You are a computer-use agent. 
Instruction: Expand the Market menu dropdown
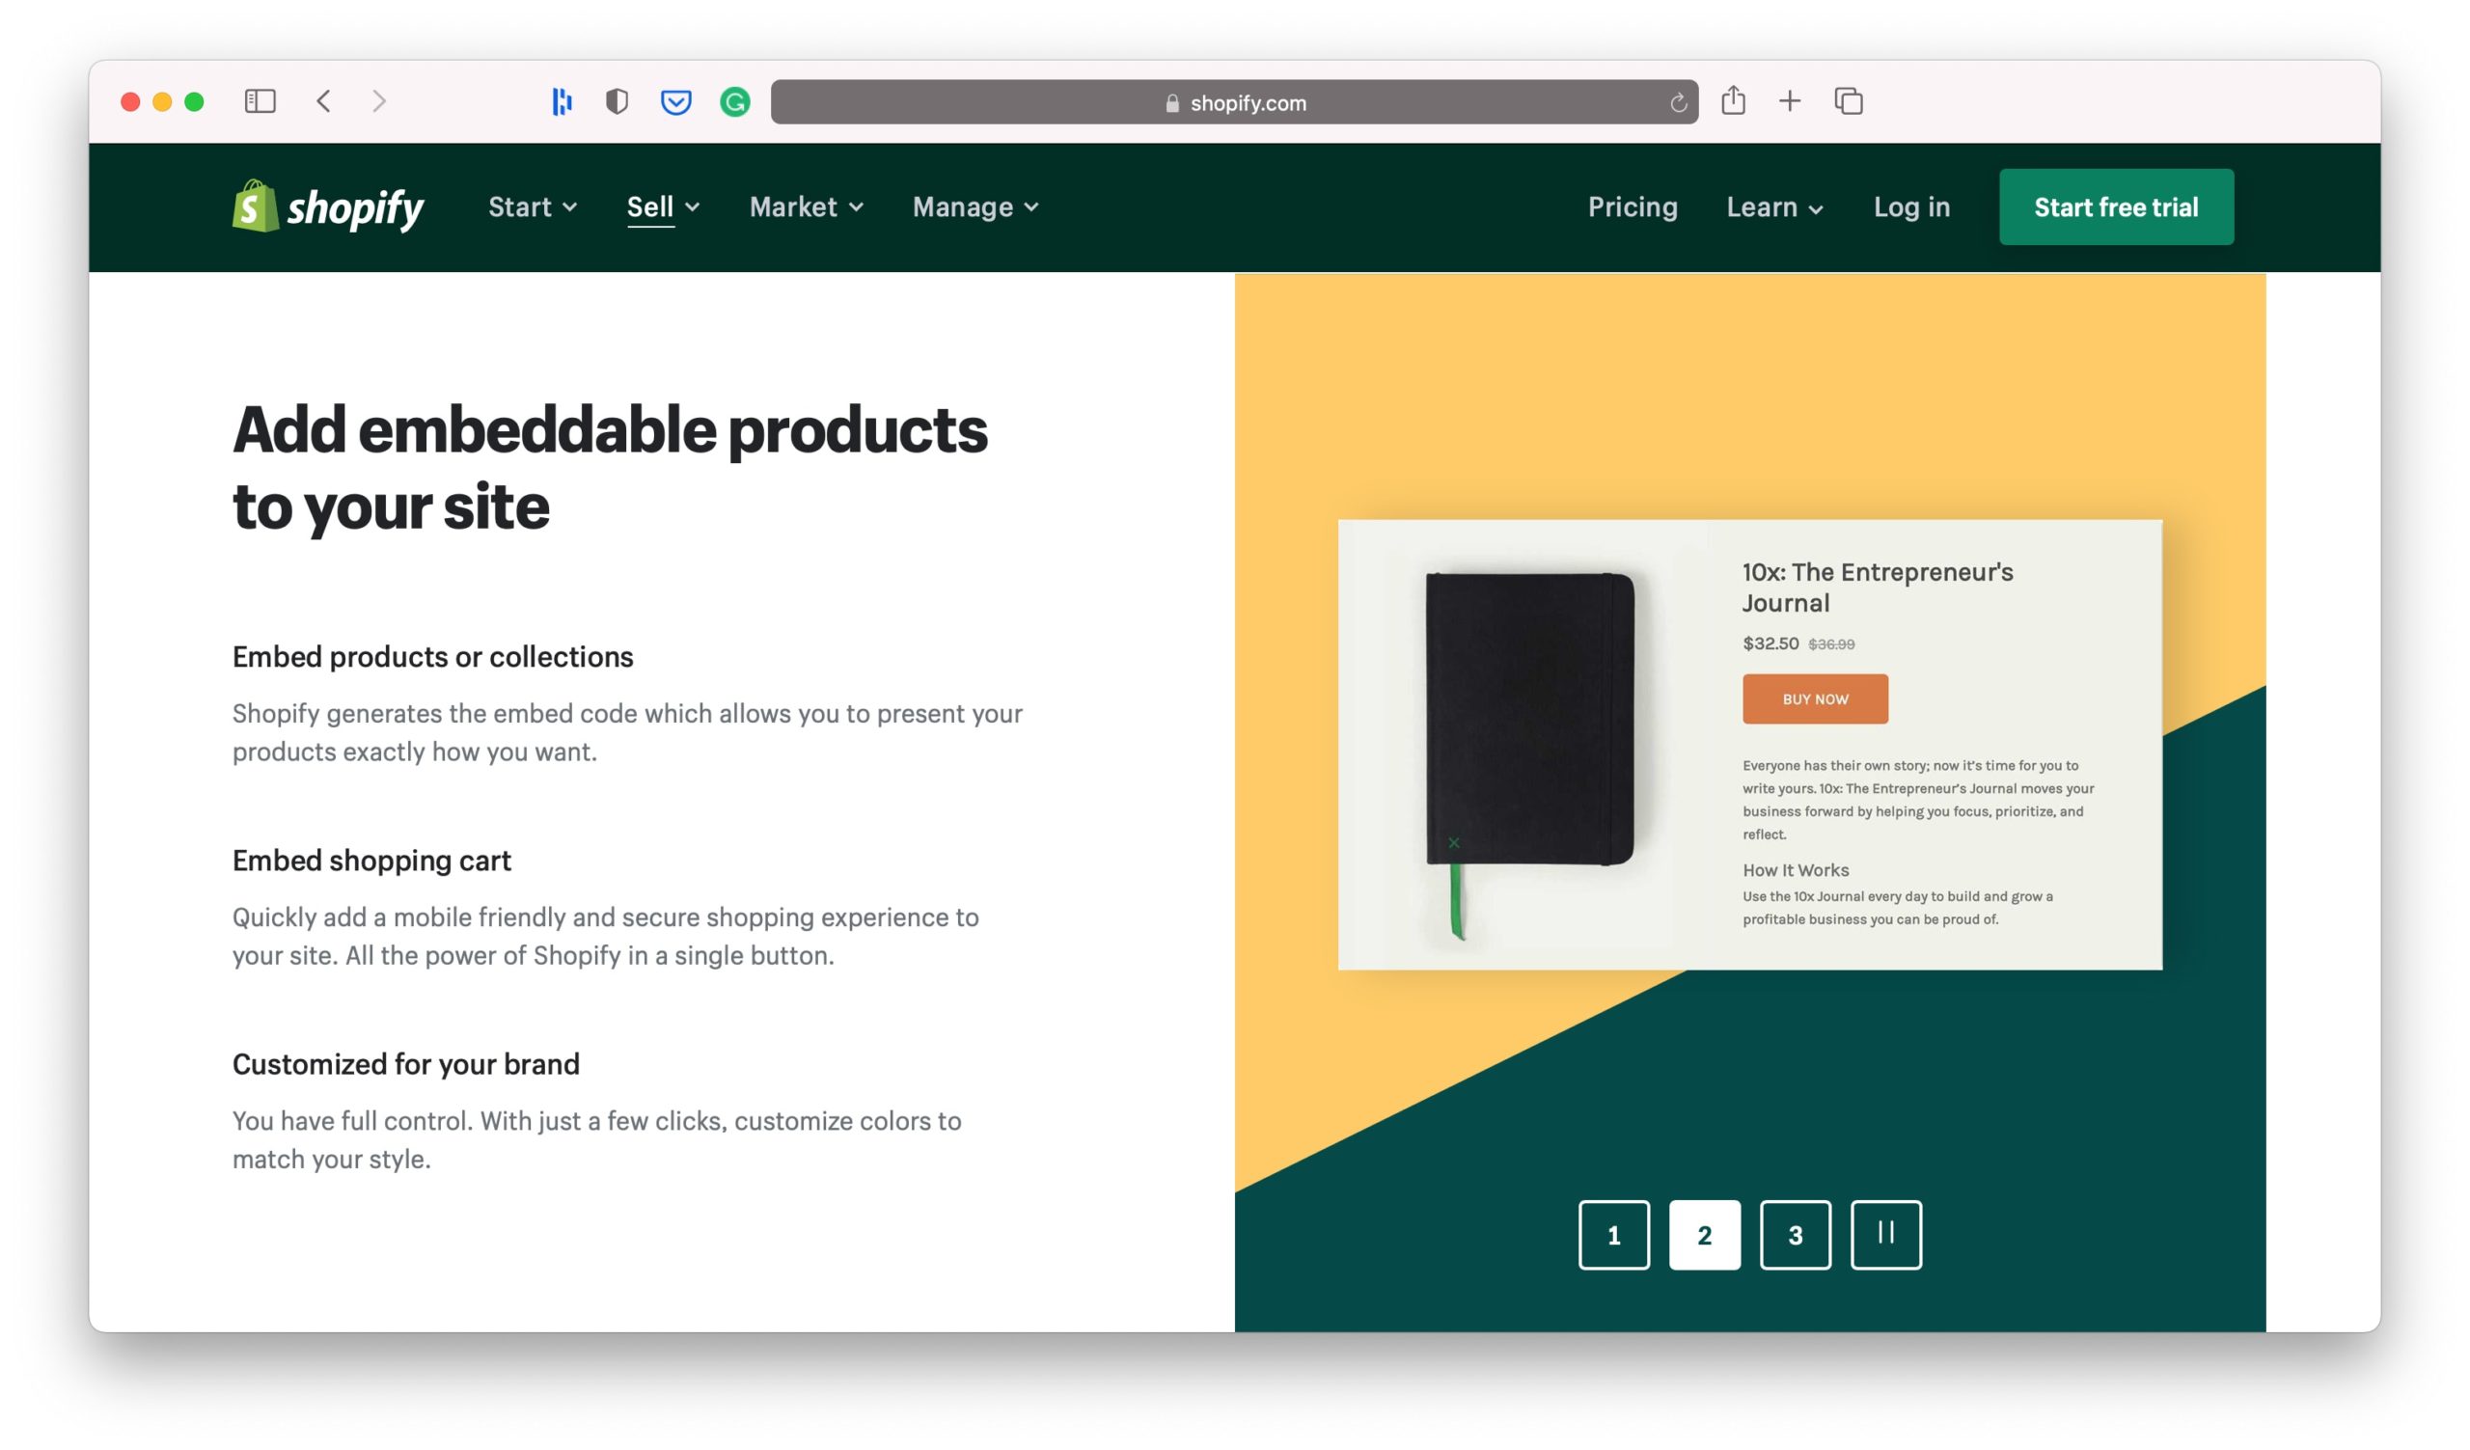pyautogui.click(x=807, y=206)
